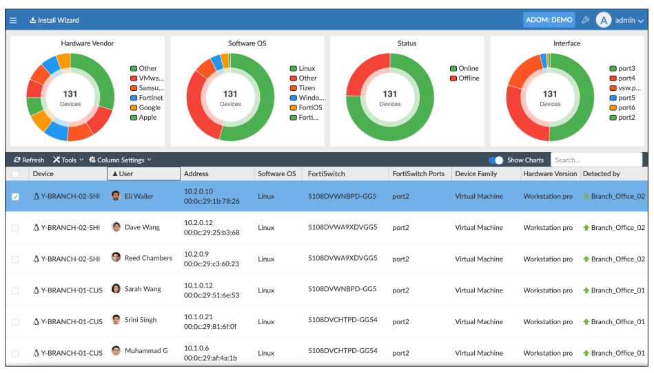Click the Software OS donut chart center
The height and width of the screenshot is (373, 654).
(x=230, y=97)
